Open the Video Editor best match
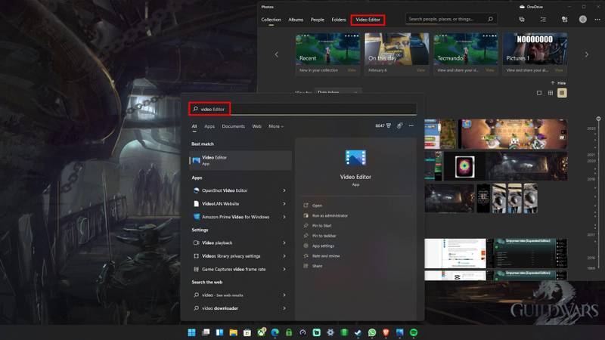 tap(240, 160)
